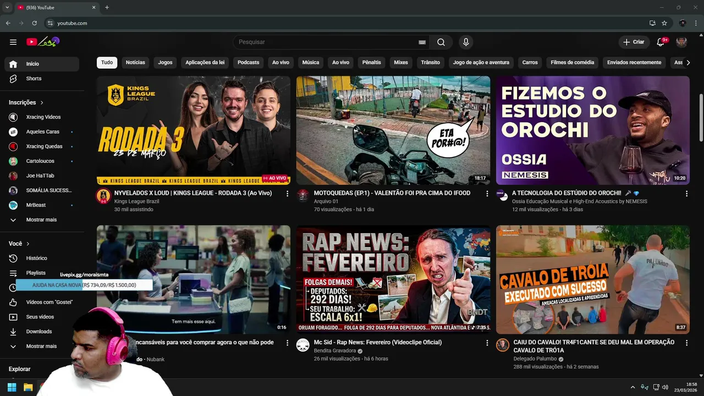The image size is (704, 396).
Task: Select the Mixes filter chip
Action: pyautogui.click(x=401, y=63)
